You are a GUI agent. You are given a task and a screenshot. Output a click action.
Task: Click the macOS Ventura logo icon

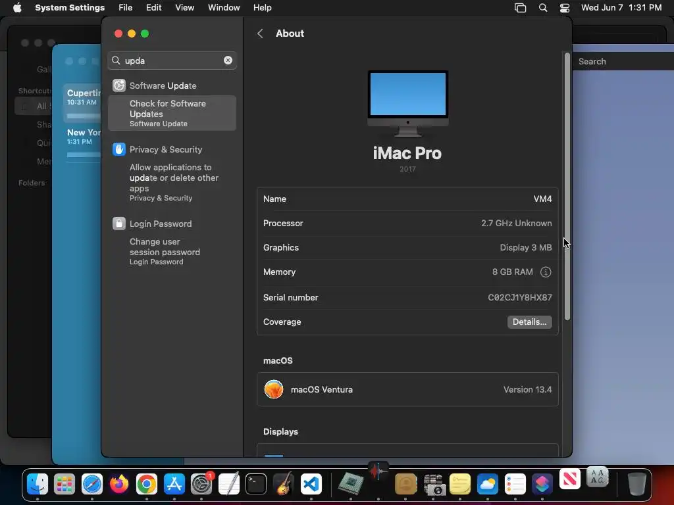[274, 389]
